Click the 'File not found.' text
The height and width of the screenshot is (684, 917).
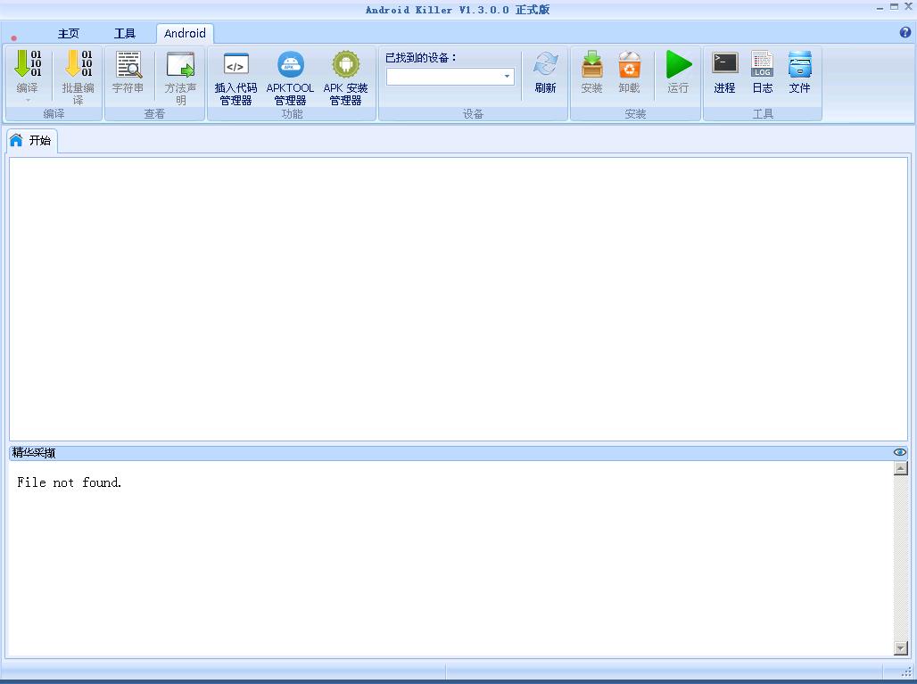(69, 482)
